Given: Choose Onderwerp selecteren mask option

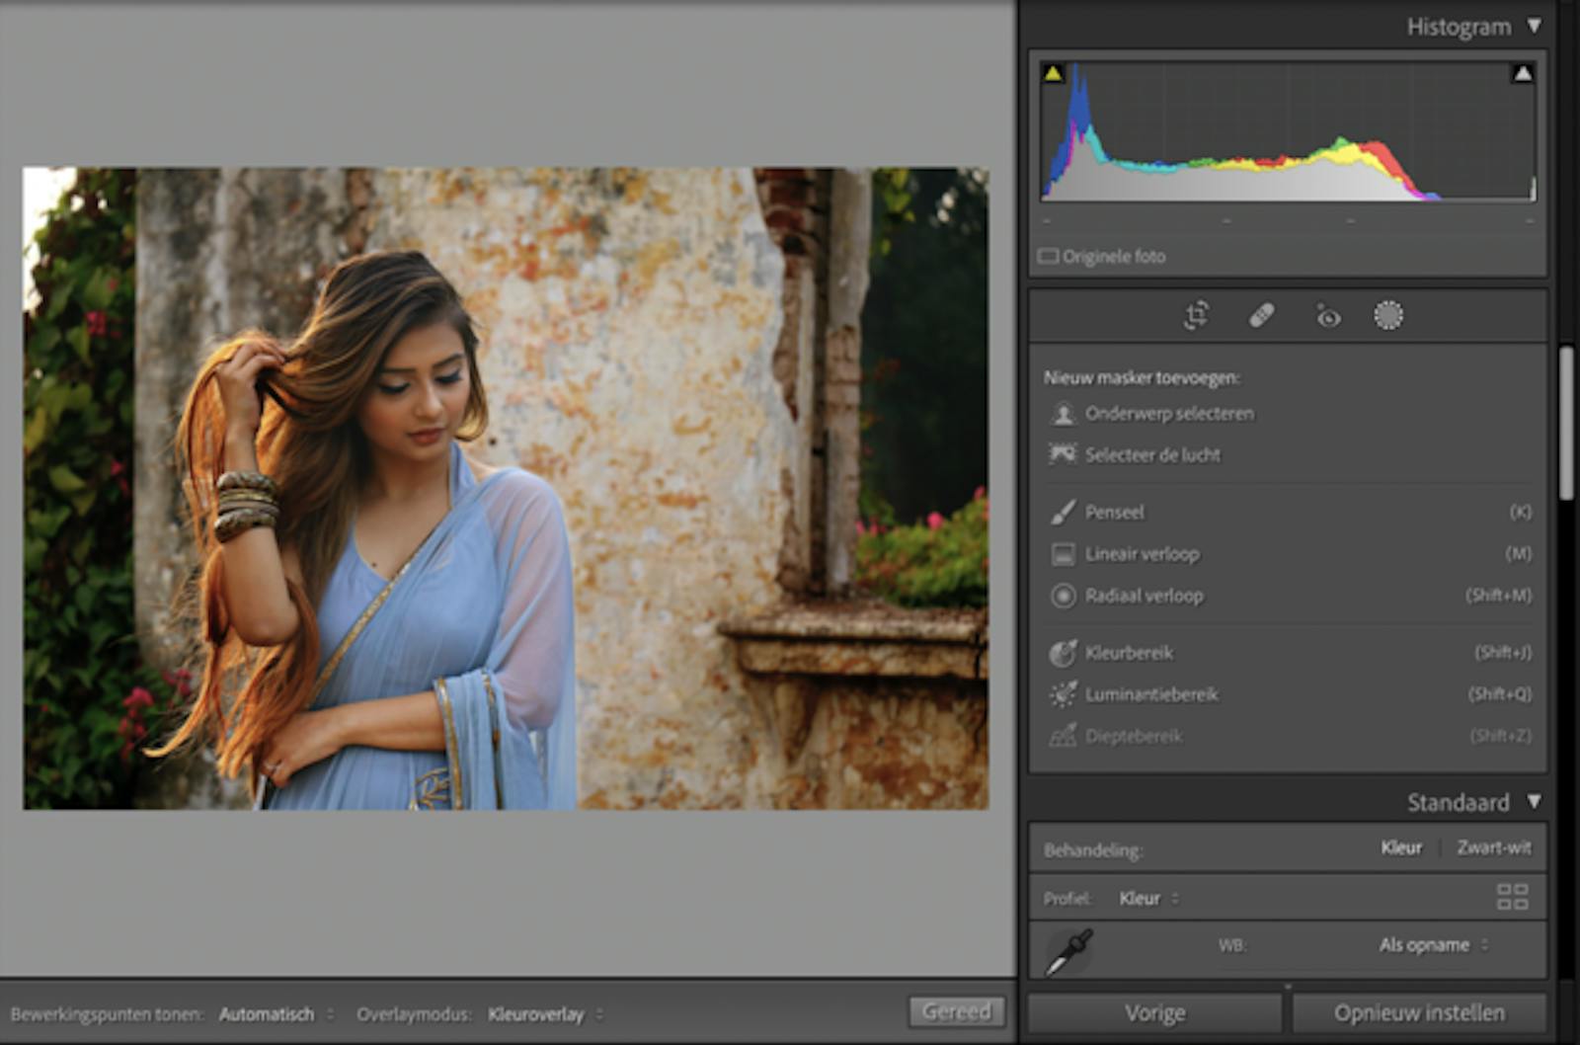Looking at the screenshot, I should coord(1168,414).
